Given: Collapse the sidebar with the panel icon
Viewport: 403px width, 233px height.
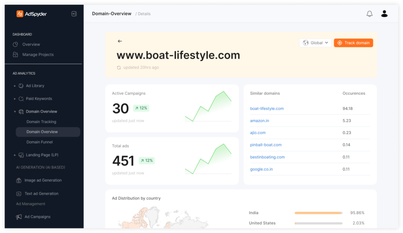Looking at the screenshot, I should point(74,14).
